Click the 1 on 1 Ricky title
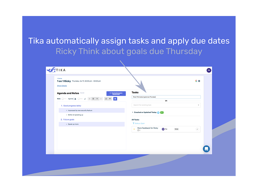The height and width of the screenshot is (192, 257). [64, 81]
